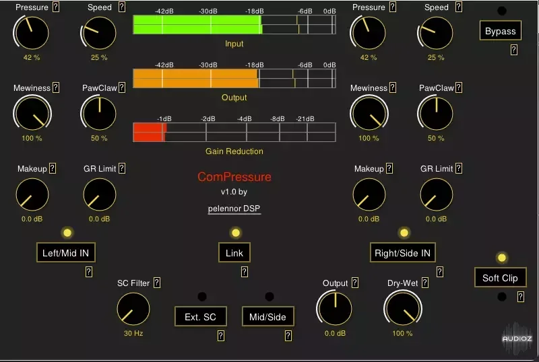Toggle the Link channels button
This screenshot has height=362, width=539.
pyautogui.click(x=234, y=253)
